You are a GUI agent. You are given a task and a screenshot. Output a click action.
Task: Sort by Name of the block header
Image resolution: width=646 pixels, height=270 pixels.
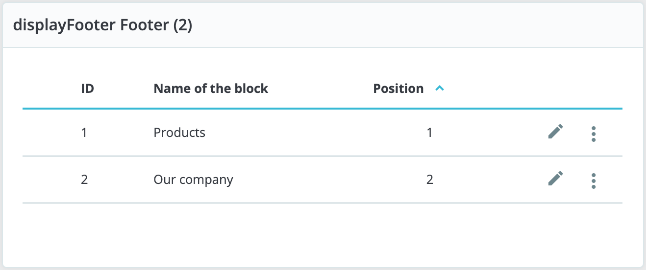[x=211, y=89]
